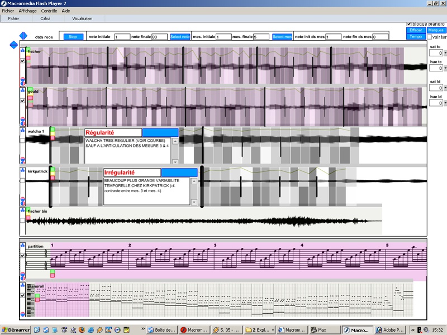Click the red-blue circle icon on gould track

(22, 120)
